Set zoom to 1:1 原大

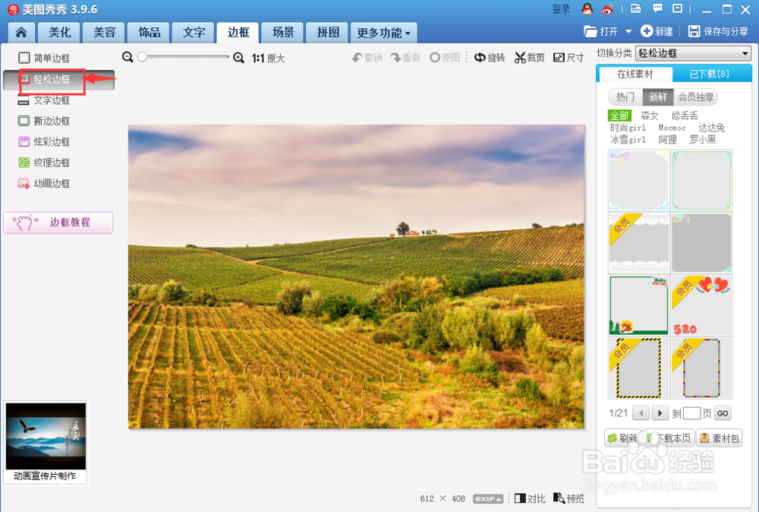(x=268, y=58)
